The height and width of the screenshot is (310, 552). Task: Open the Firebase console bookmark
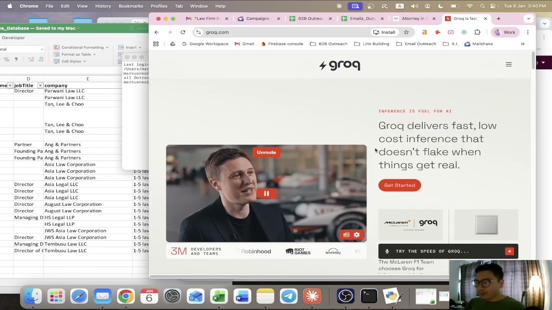point(282,43)
